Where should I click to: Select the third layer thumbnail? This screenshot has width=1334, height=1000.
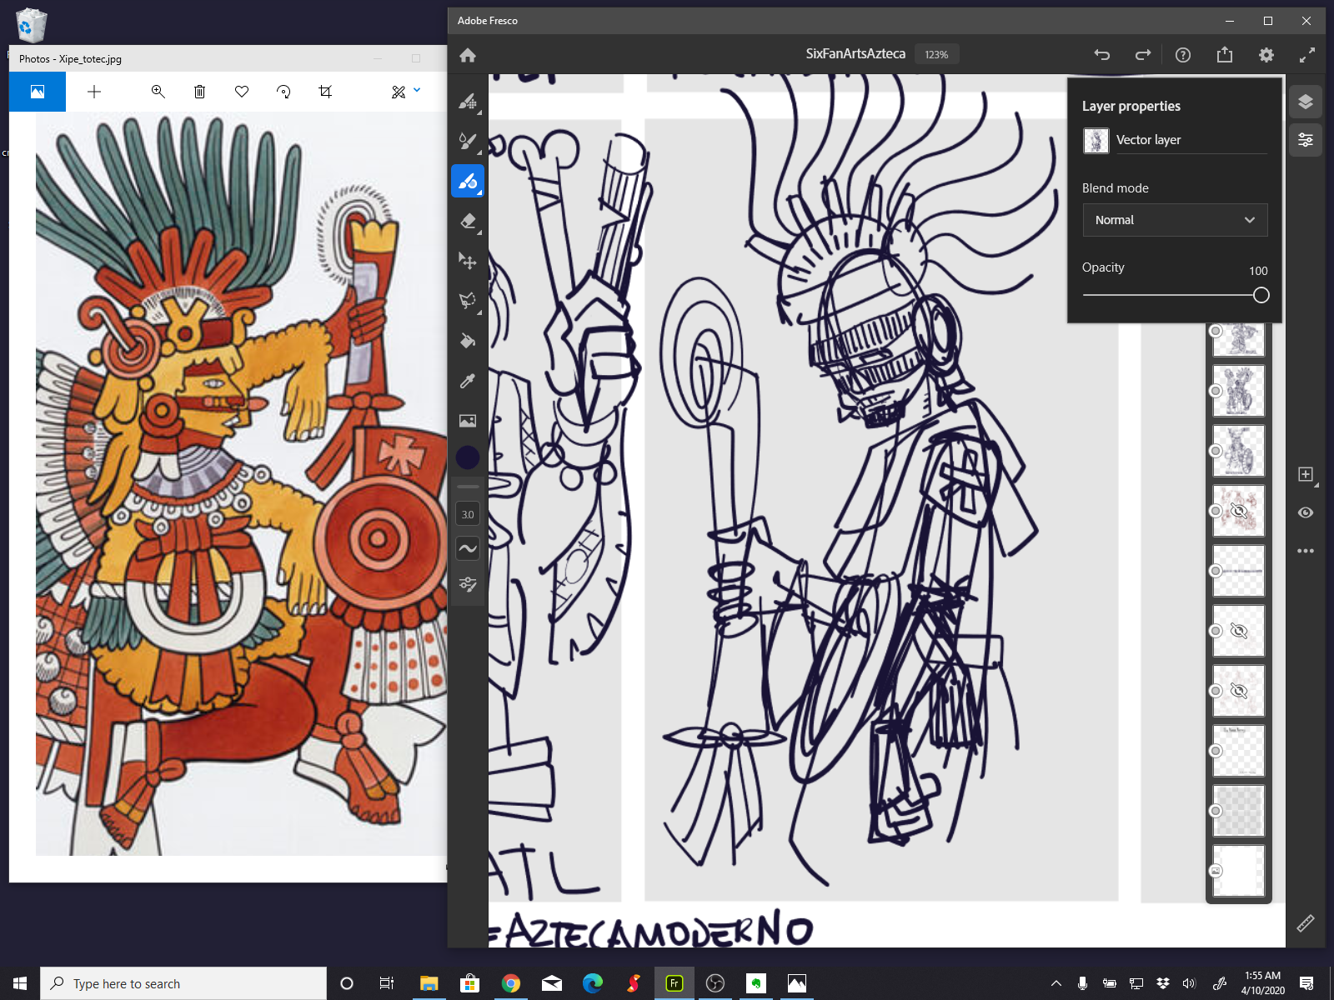(1238, 451)
